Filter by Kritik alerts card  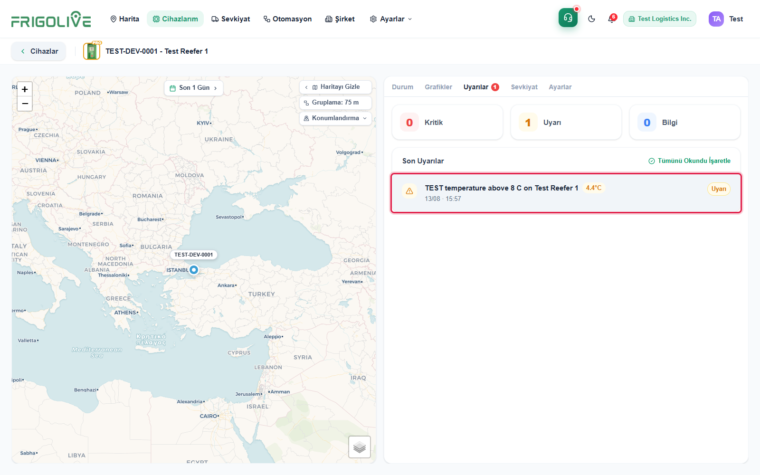click(447, 123)
